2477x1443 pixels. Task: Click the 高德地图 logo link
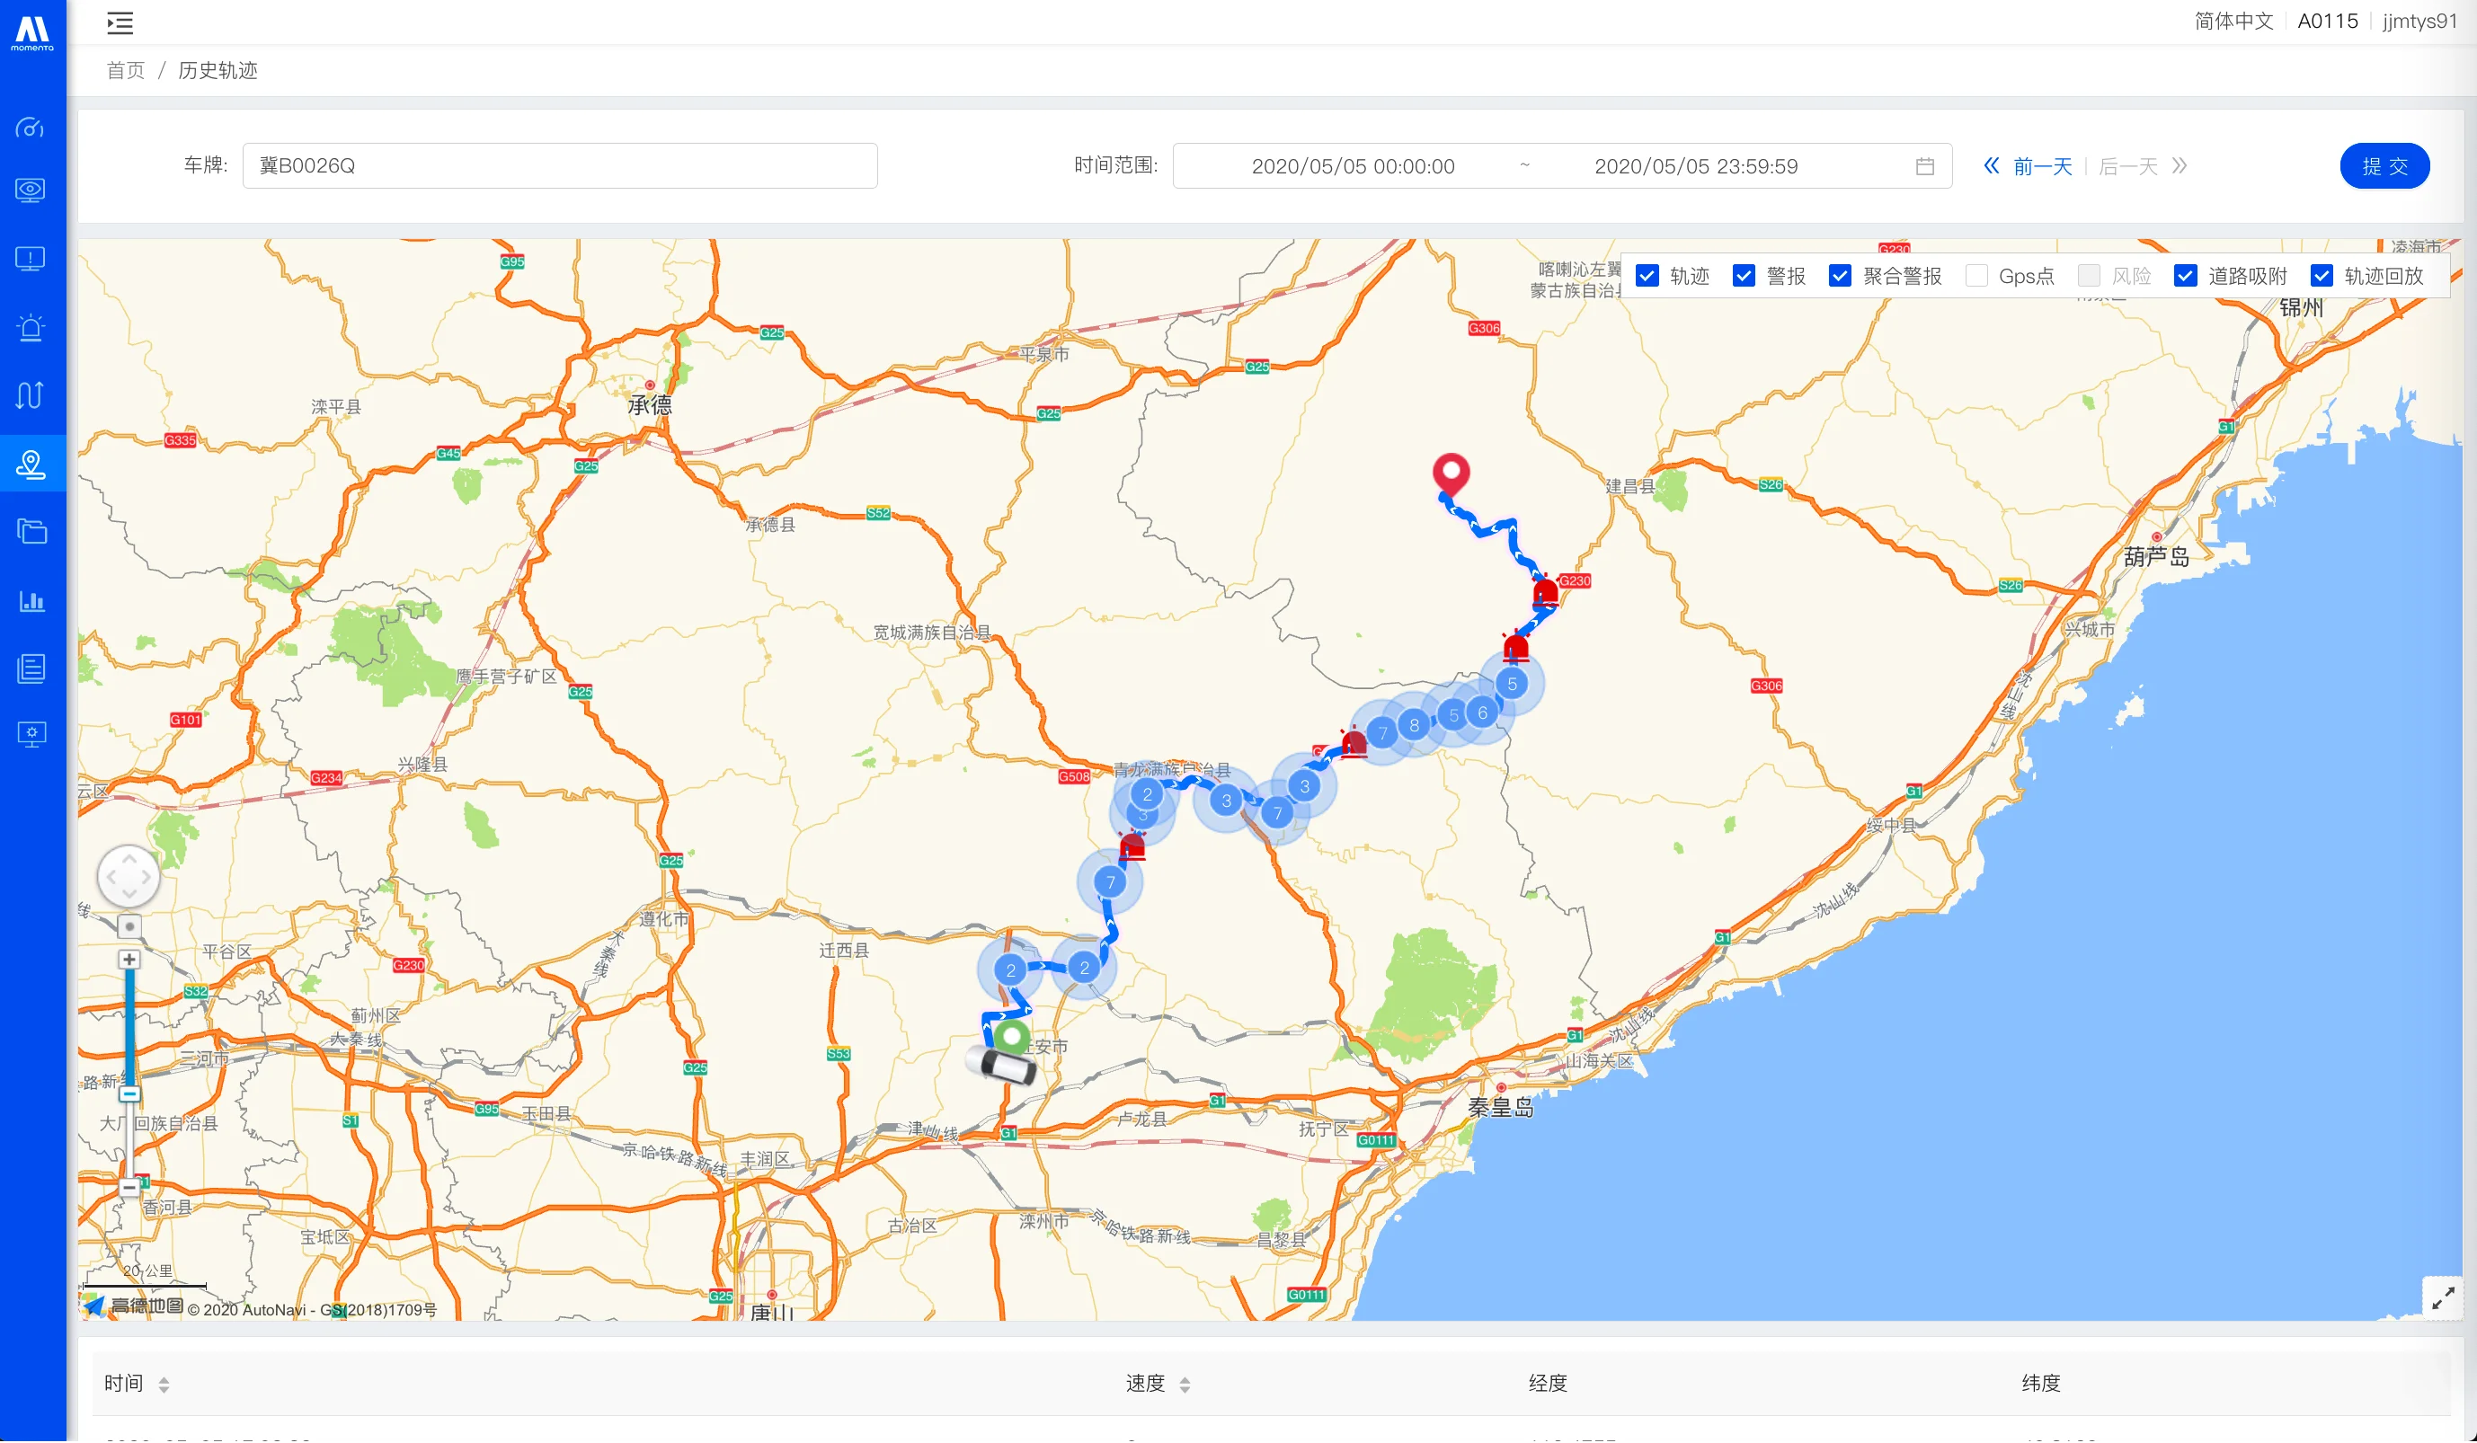pos(134,1306)
